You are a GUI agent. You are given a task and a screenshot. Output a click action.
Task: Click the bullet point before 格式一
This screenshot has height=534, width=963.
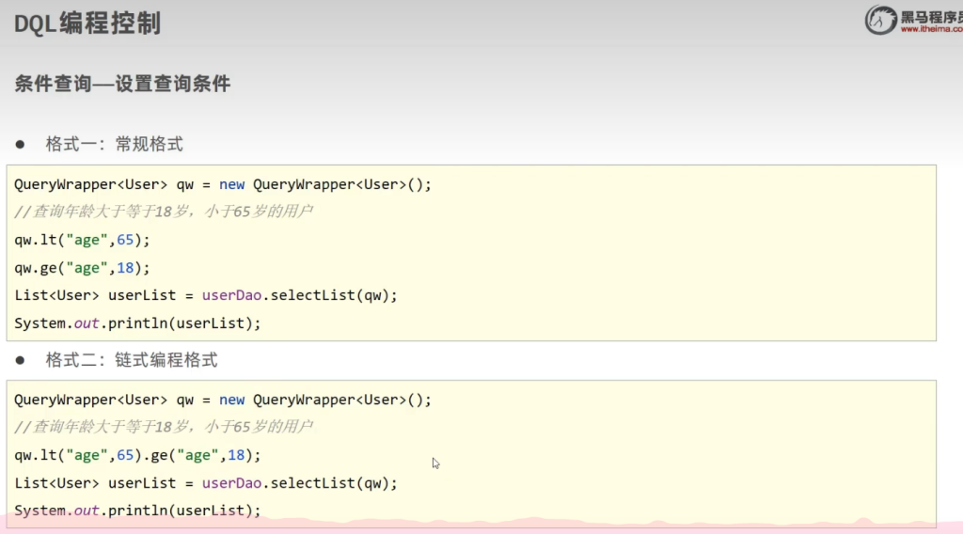[20, 145]
